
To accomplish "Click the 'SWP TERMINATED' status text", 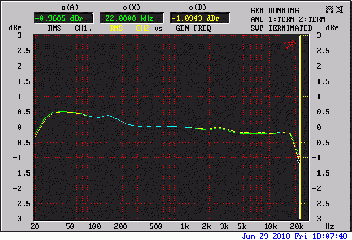I will tap(281, 28).
